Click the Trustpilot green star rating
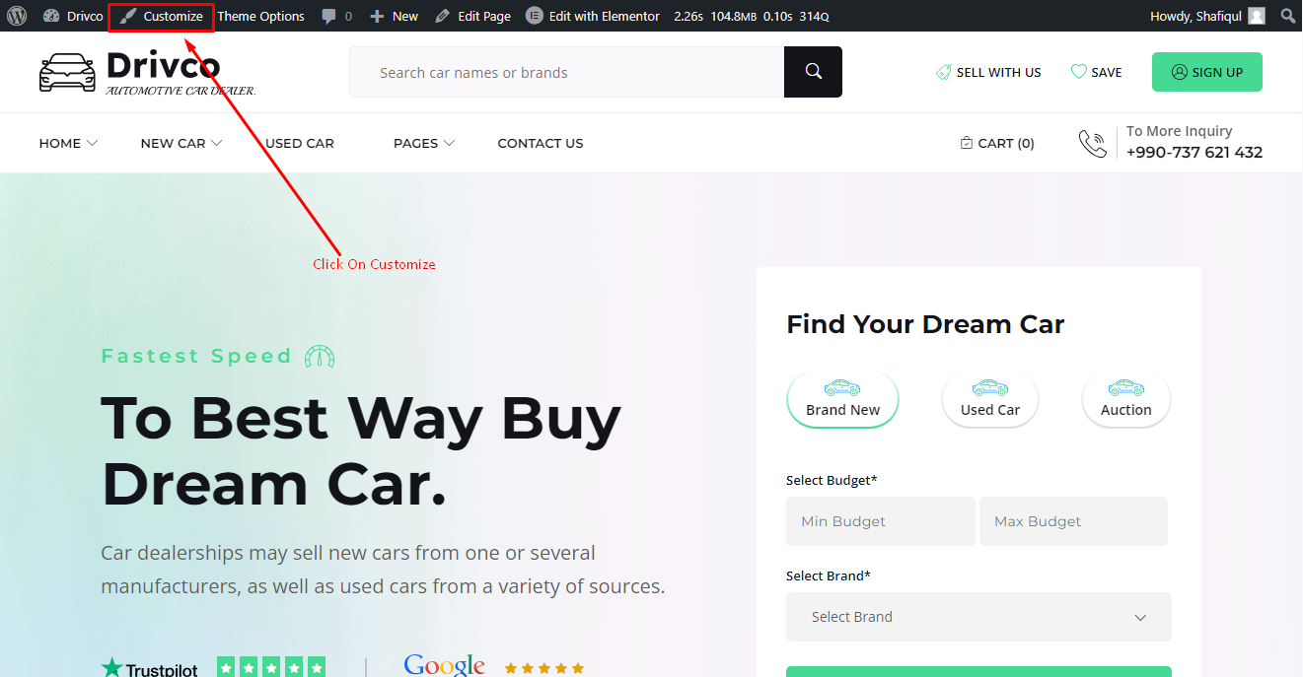The image size is (1303, 677). point(271,667)
